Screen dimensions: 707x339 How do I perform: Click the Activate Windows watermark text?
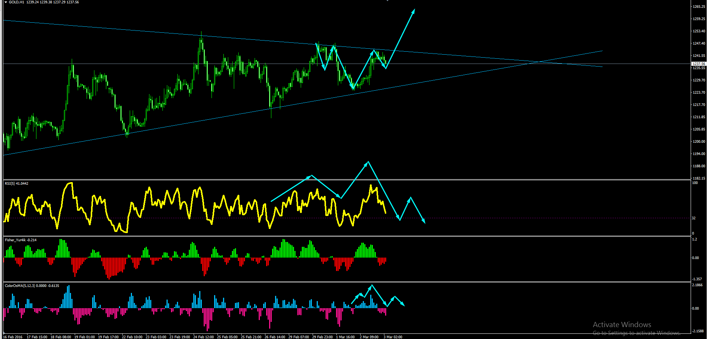622,325
